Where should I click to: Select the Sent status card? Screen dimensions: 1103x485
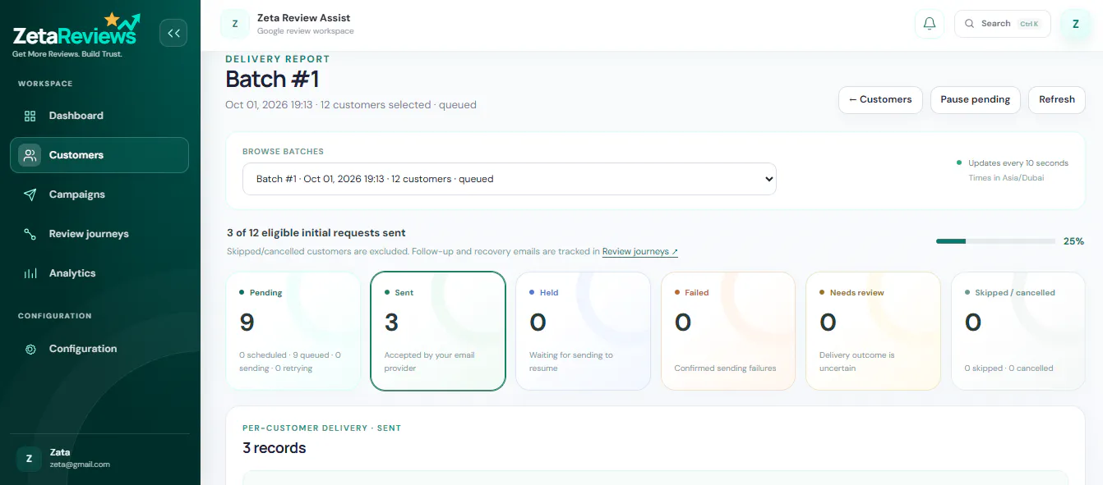coord(438,331)
